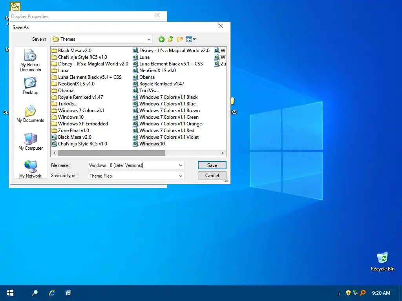Click the orange magnifier tray icon
402x301 pixels.
pyautogui.click(x=363, y=292)
